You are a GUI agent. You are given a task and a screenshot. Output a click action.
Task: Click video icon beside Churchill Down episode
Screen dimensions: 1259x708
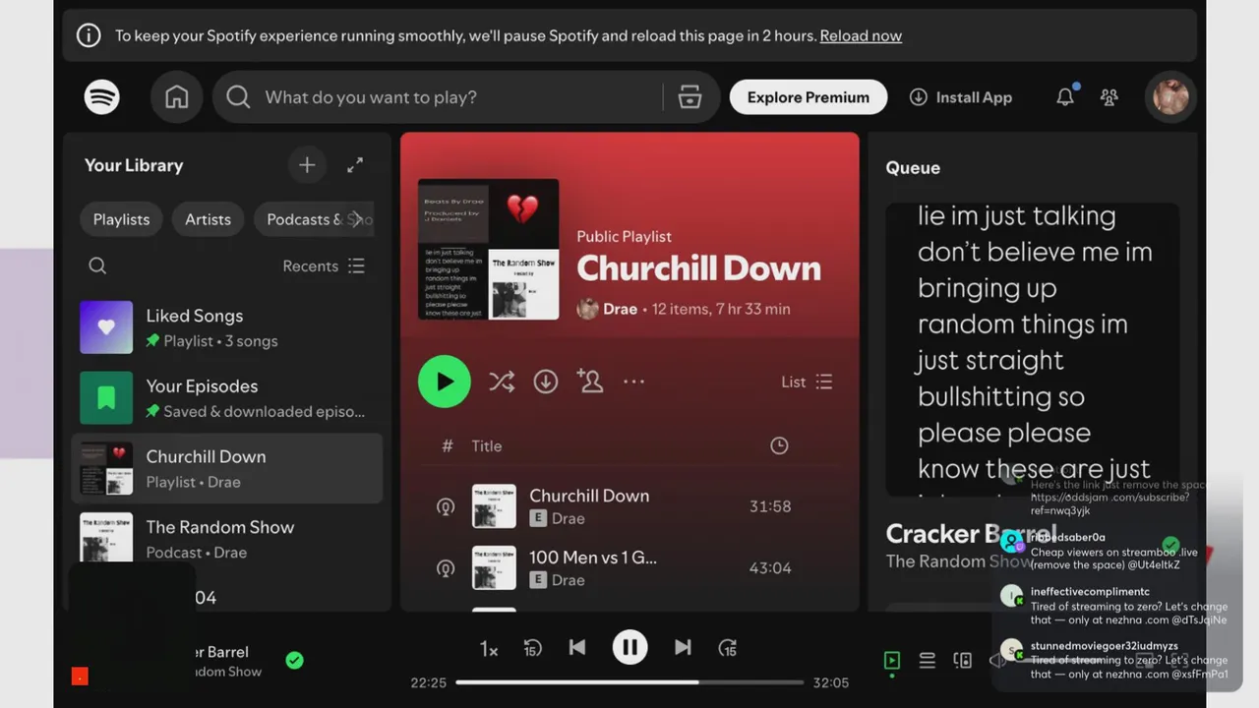click(x=446, y=506)
